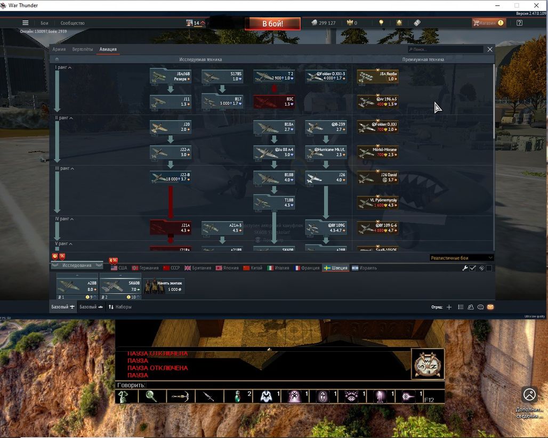Select the Авиация tab

tap(108, 49)
